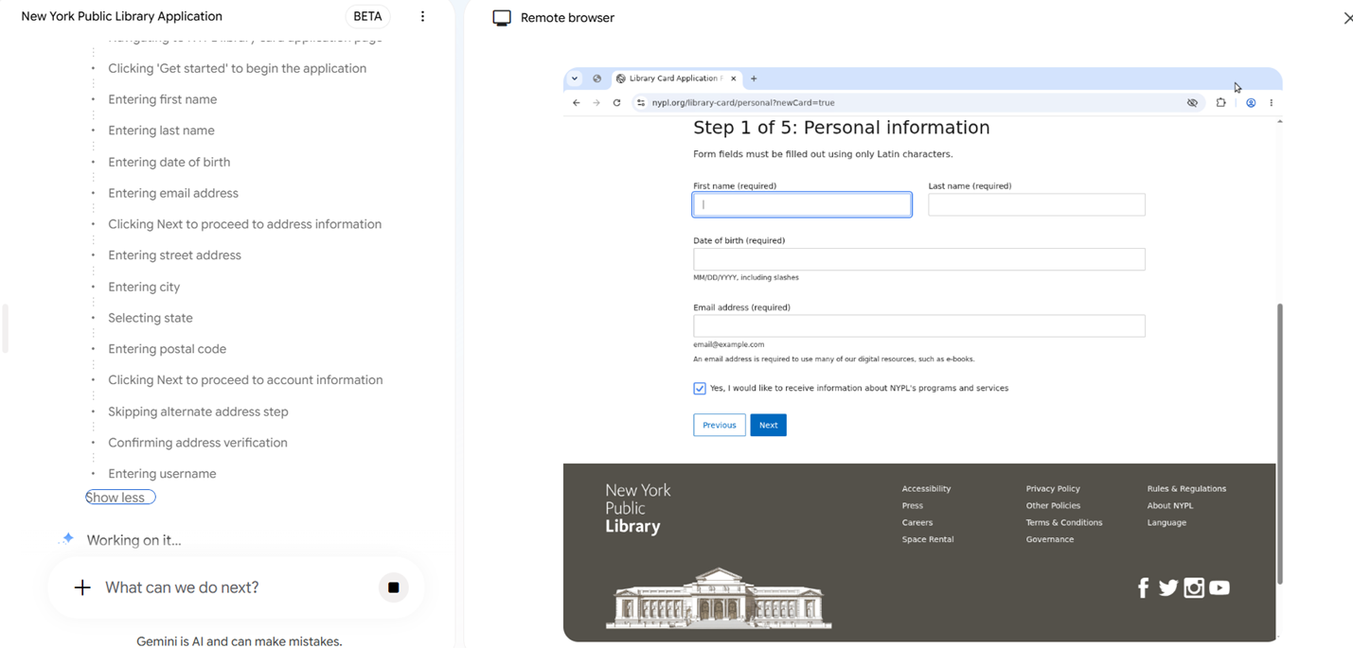Click the plus icon in the prompt box
Viewport: 1353px width, 648px height.
tap(82, 587)
